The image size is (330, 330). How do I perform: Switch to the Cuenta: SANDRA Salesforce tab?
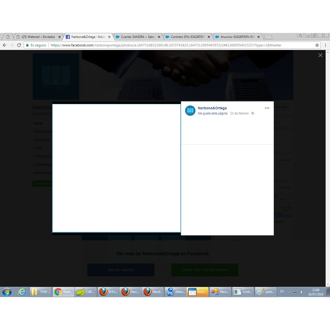coord(138,37)
